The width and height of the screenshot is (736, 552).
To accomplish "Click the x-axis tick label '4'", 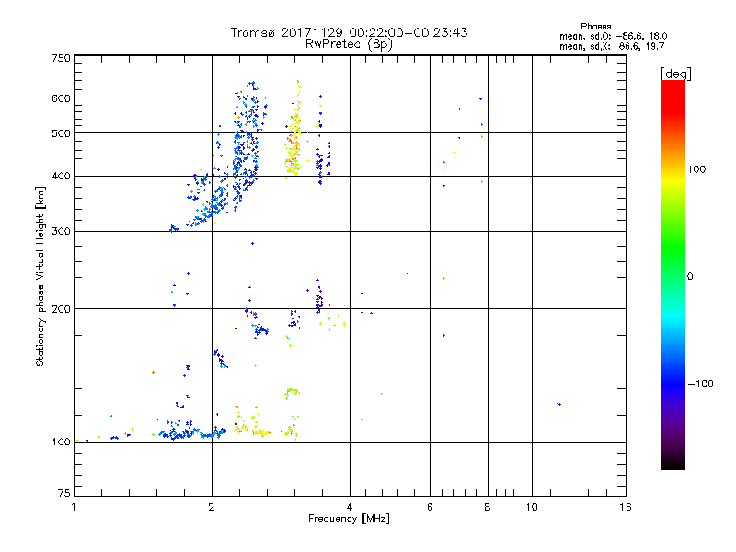I will coord(350,507).
